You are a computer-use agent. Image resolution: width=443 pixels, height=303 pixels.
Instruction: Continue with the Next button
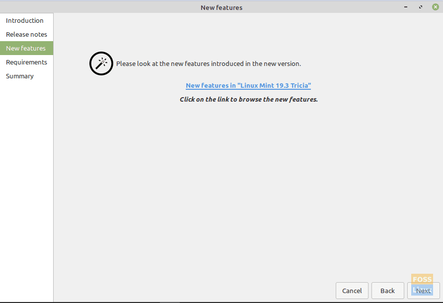point(423,291)
